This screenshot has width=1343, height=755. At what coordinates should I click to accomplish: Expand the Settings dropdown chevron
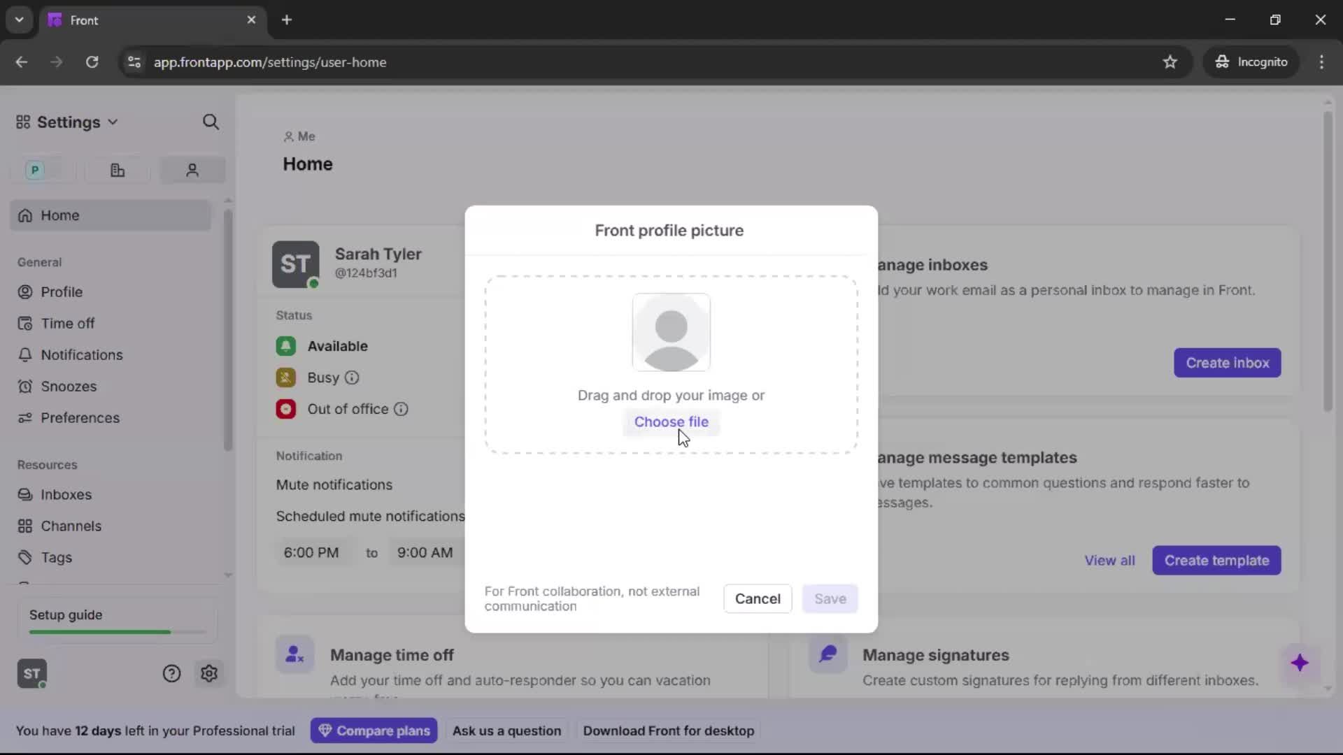[113, 122]
